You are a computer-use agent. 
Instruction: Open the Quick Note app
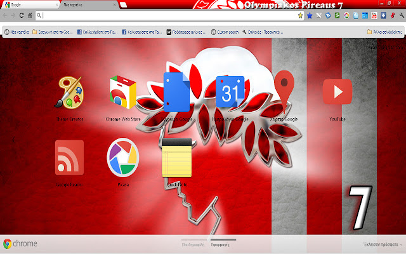click(176, 158)
